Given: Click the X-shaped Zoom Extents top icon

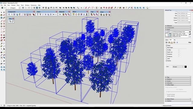Looking at the screenshot, I should click(x=131, y=8).
